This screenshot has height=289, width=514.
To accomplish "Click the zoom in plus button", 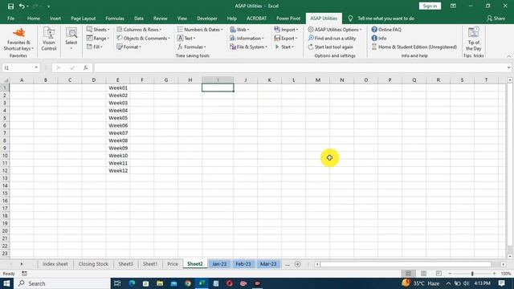I will pyautogui.click(x=495, y=273).
